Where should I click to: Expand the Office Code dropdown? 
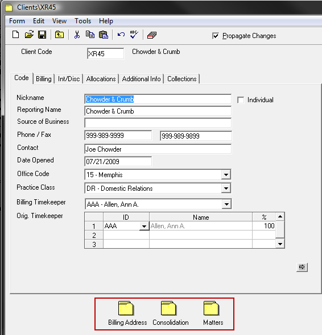(x=226, y=175)
